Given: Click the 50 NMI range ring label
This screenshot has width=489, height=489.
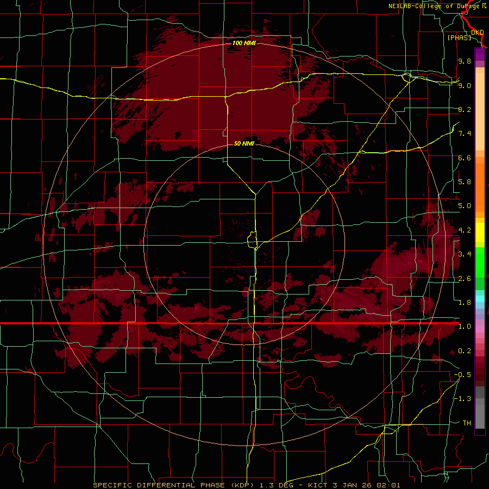Looking at the screenshot, I should [x=244, y=143].
